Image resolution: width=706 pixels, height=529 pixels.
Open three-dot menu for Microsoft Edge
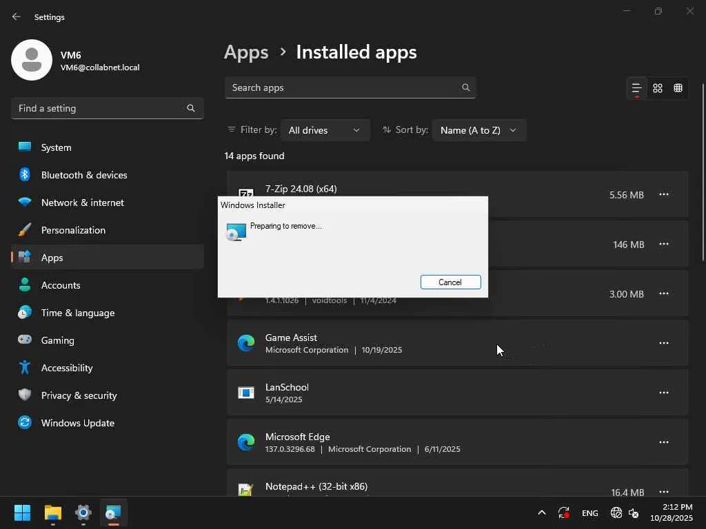[x=663, y=442]
